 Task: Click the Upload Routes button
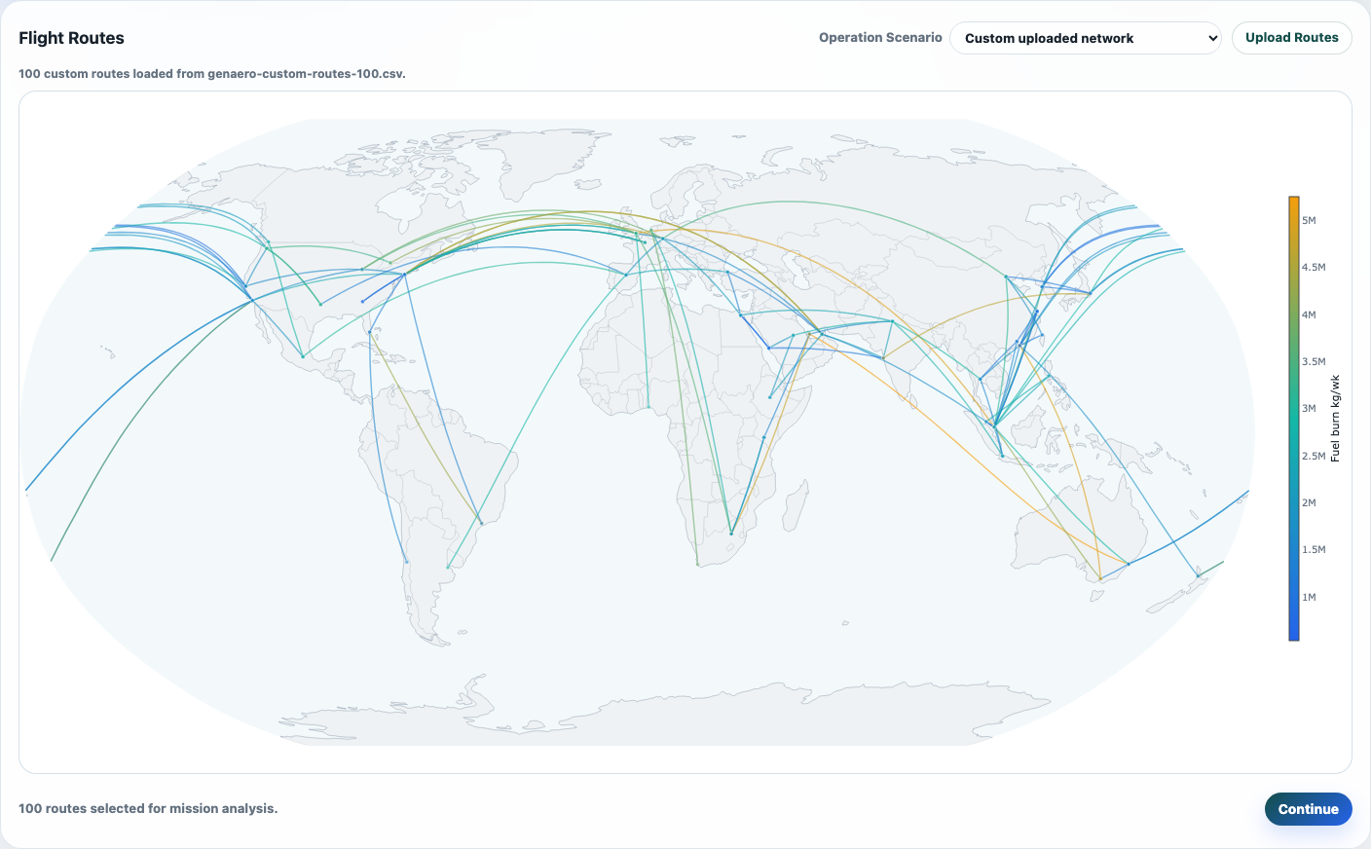point(1291,38)
